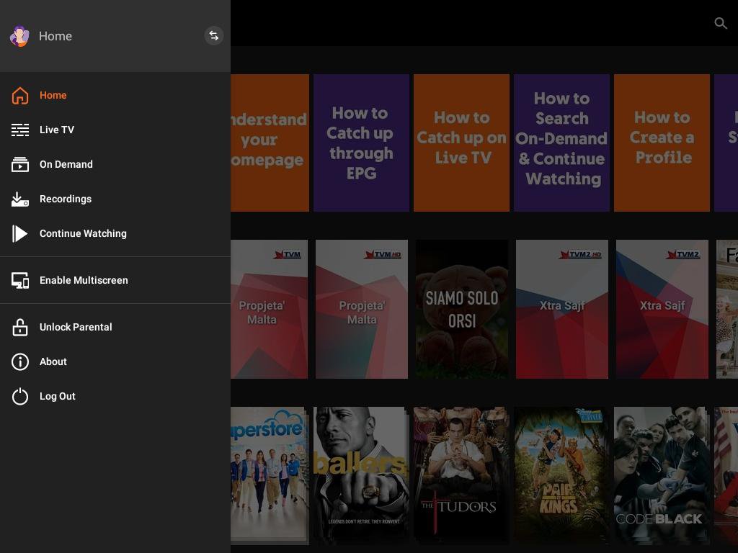The width and height of the screenshot is (738, 553).
Task: Open How to Search On-Demand card
Action: [561, 143]
